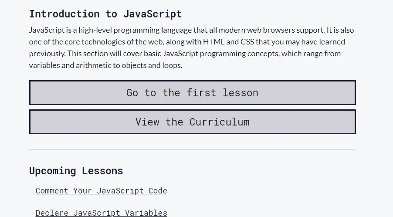
Task: Open the Comment Your JavaScript Code lesson
Action: [101, 191]
